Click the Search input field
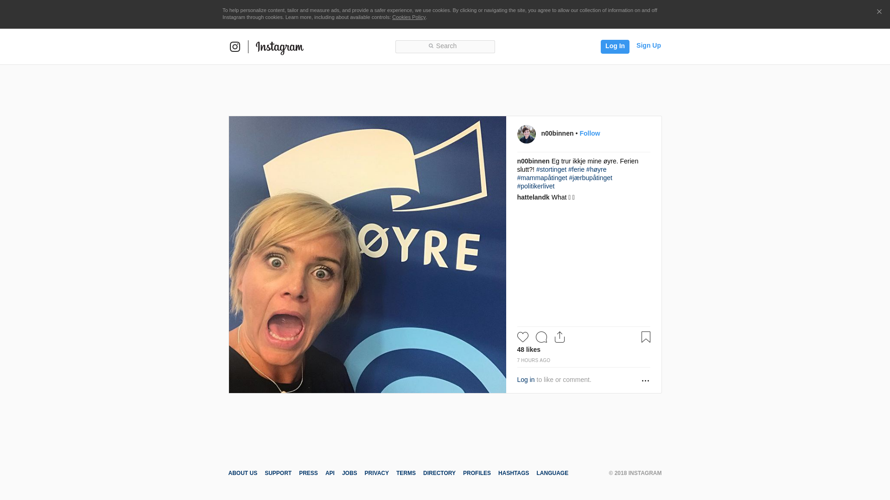 (445, 46)
